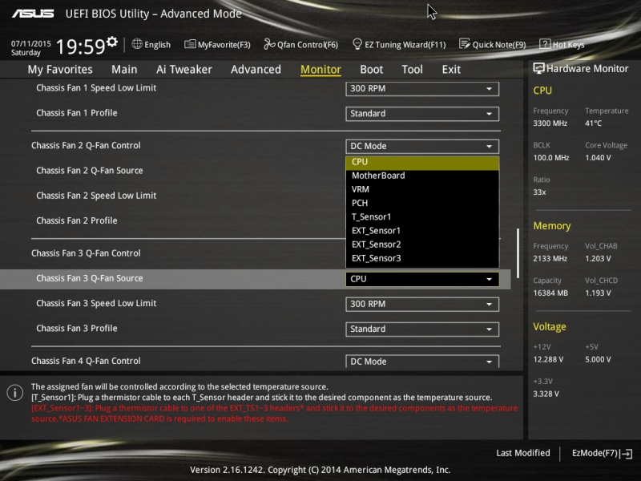
Task: Click the ASUS logo
Action: pos(33,14)
